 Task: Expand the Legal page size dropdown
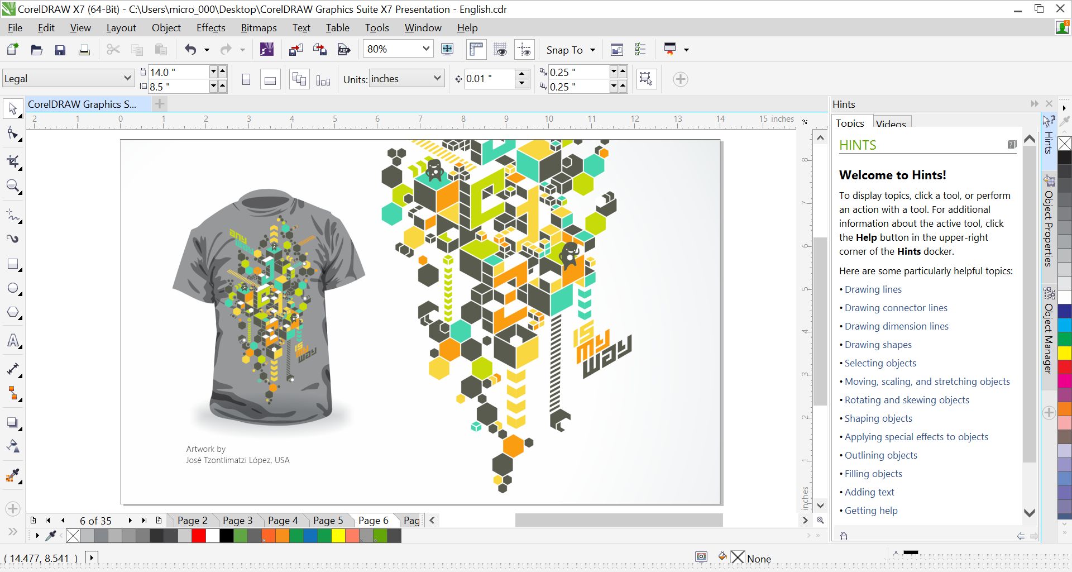(127, 79)
